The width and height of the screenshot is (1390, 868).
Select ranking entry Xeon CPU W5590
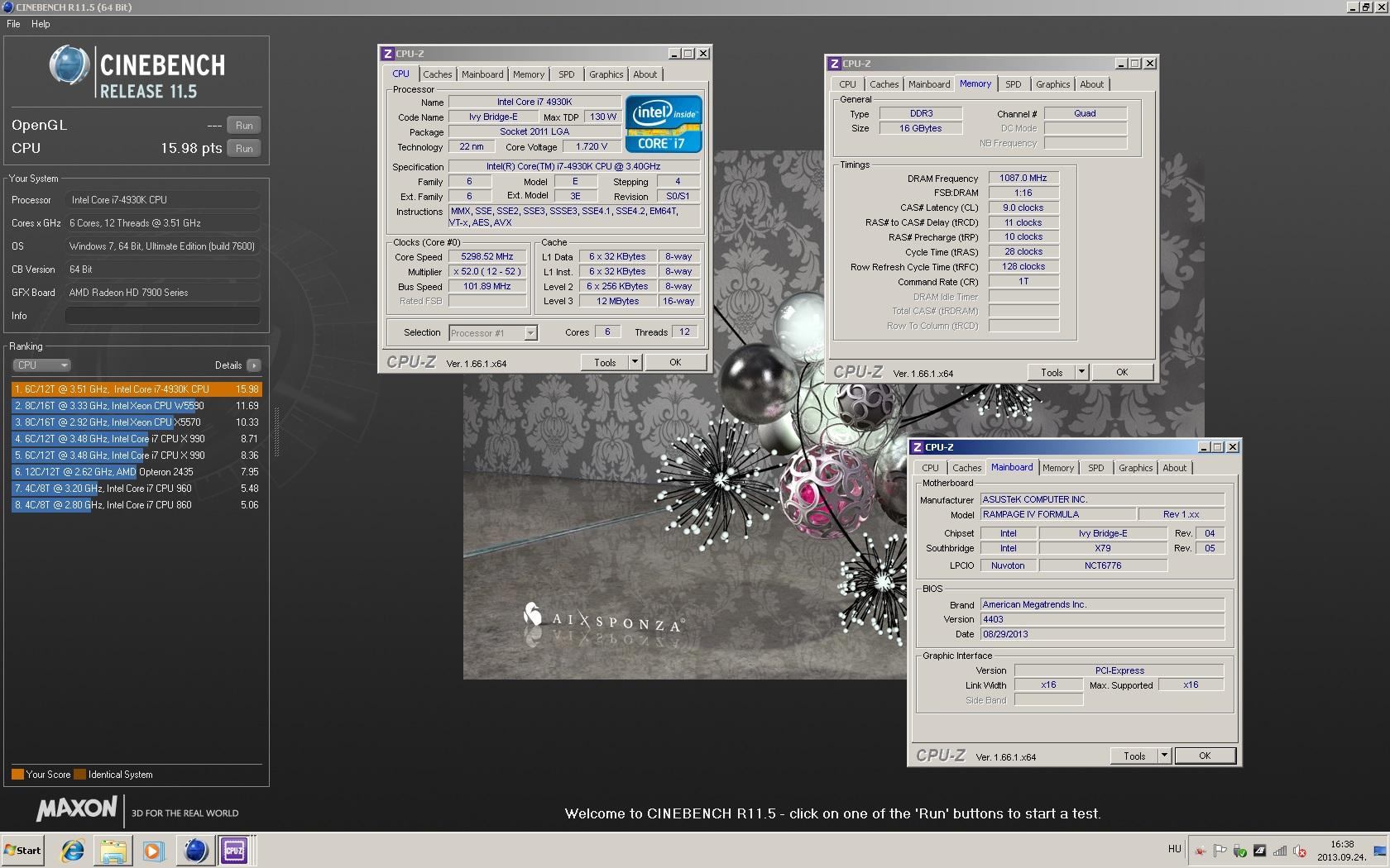coord(137,405)
